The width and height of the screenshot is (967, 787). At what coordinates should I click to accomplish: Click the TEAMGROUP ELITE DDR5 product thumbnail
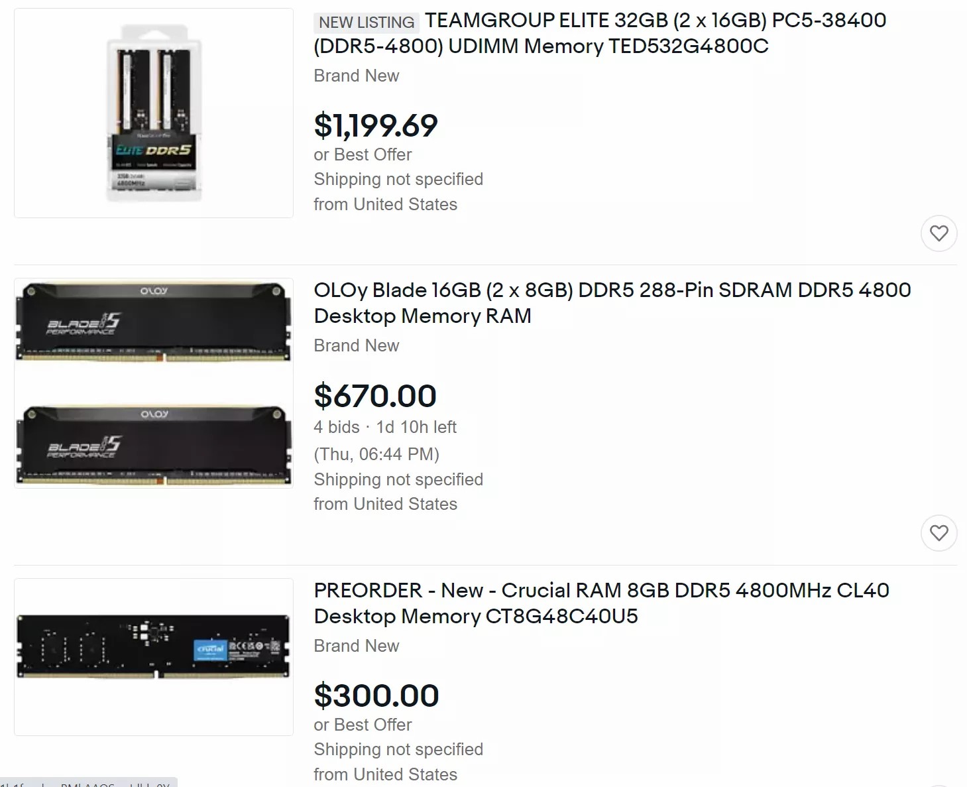154,113
